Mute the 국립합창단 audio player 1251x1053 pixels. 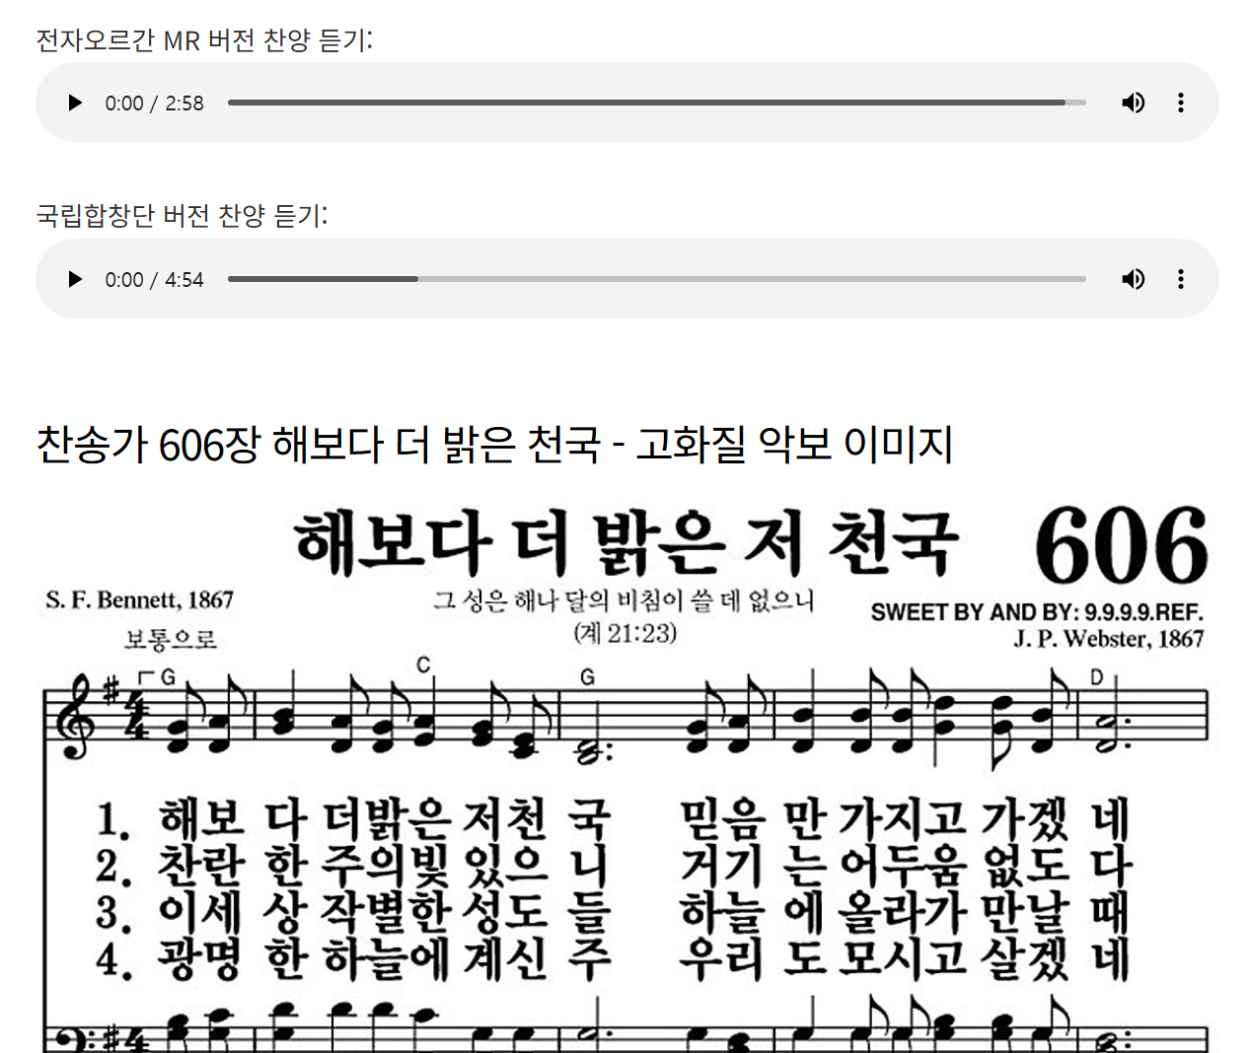click(x=1134, y=279)
